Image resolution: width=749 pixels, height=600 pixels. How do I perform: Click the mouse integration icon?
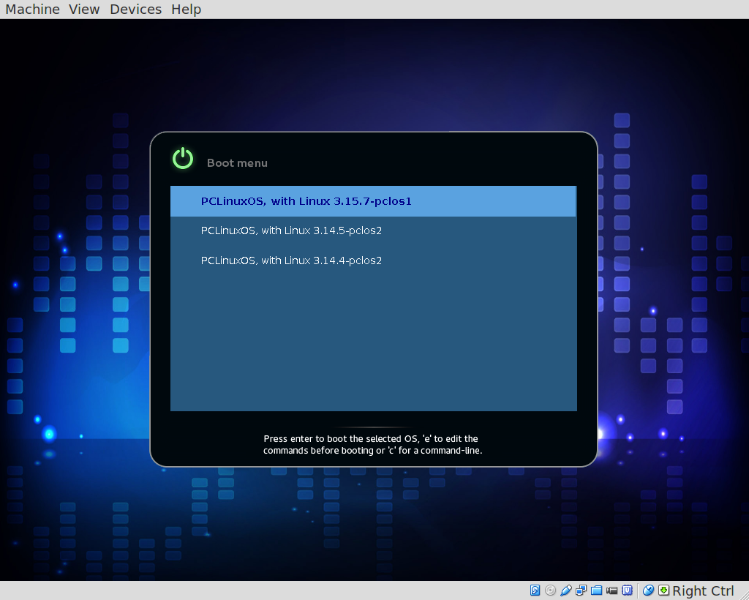click(648, 590)
